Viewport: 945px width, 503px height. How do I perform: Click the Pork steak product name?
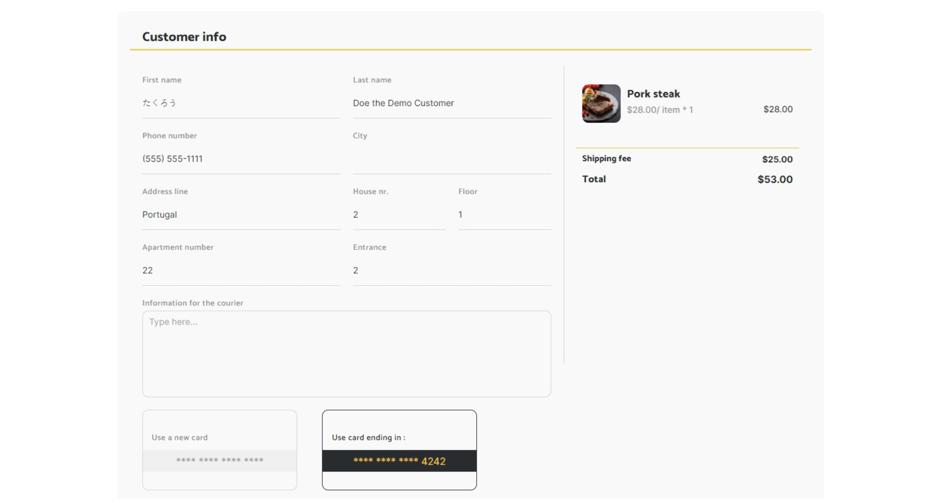pos(653,94)
